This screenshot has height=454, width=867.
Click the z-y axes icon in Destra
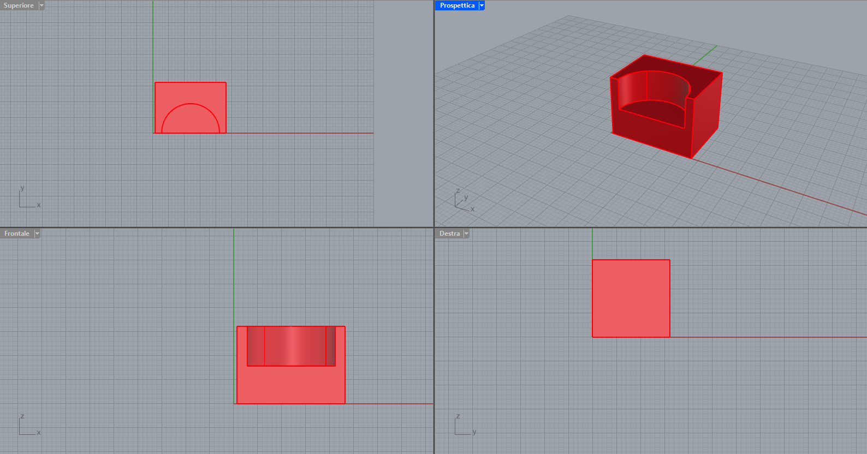[x=464, y=426]
